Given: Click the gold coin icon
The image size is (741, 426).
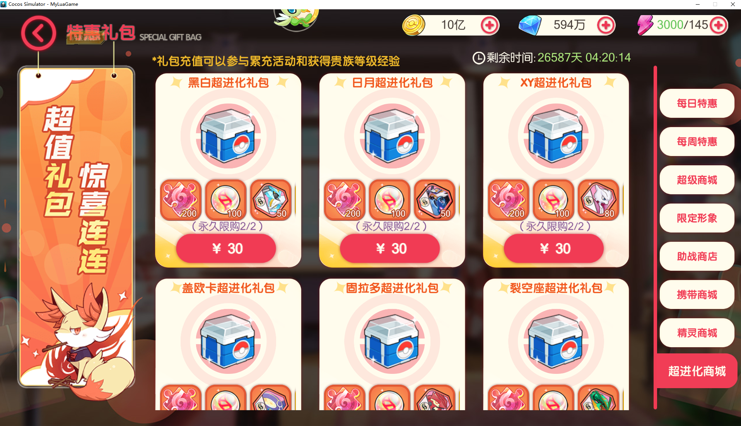Looking at the screenshot, I should 414,25.
